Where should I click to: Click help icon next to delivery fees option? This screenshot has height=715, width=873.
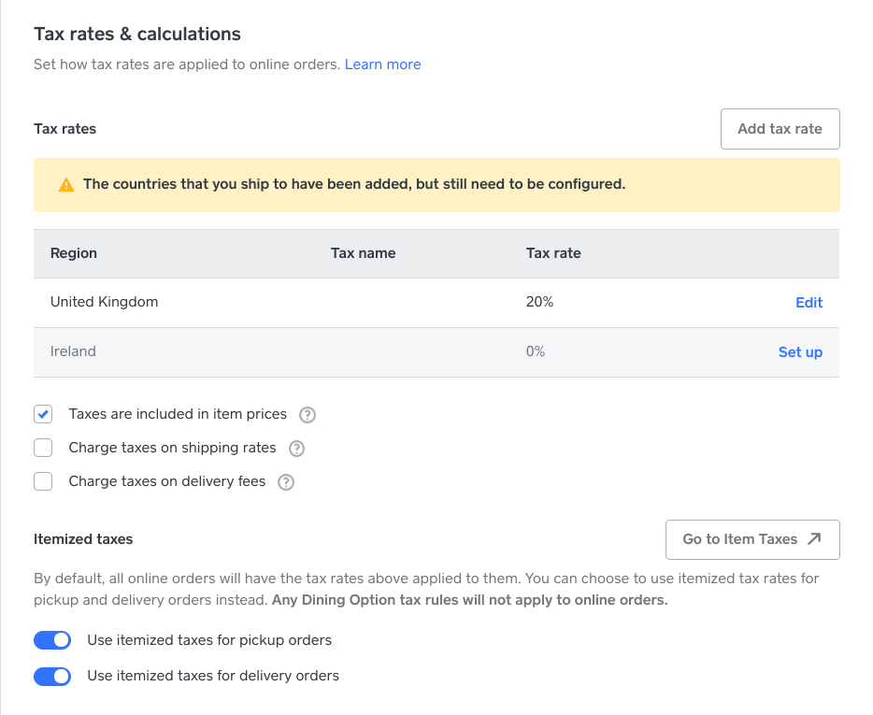click(286, 482)
